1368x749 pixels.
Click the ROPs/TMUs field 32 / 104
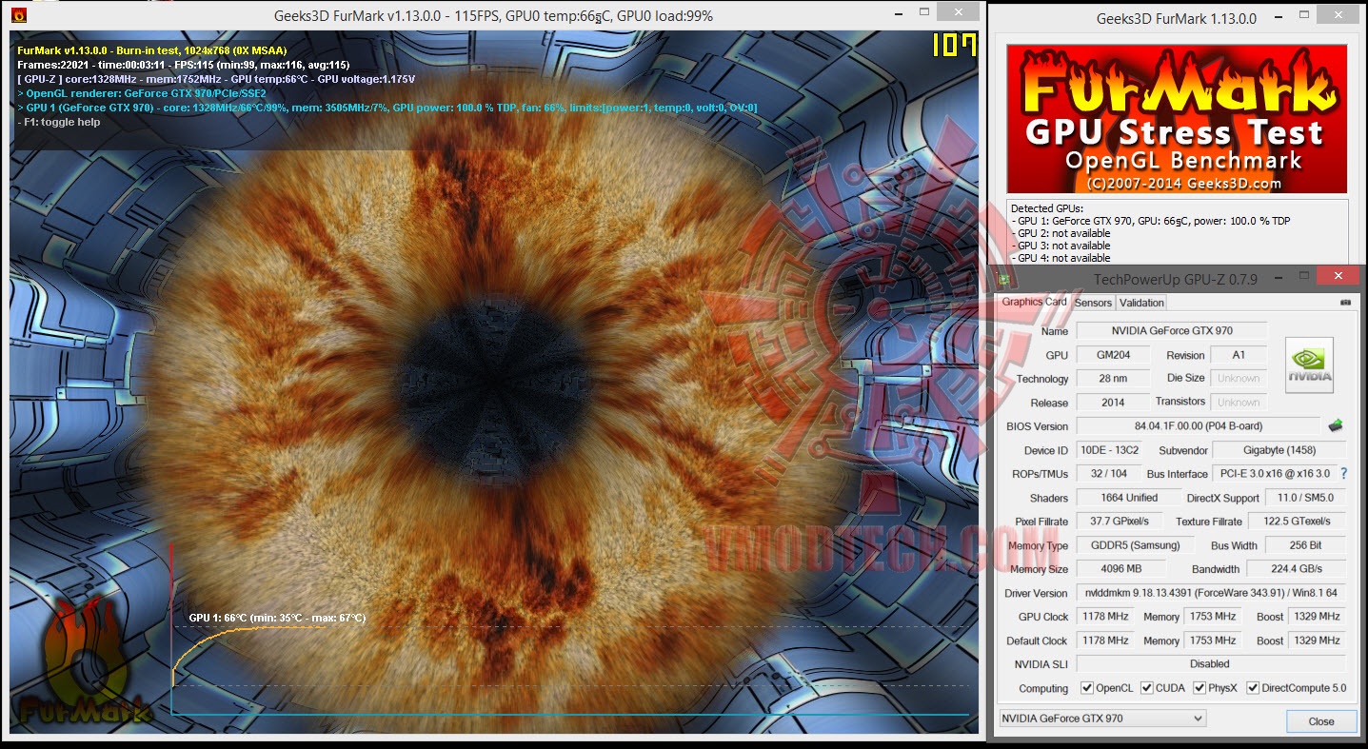point(1109,474)
